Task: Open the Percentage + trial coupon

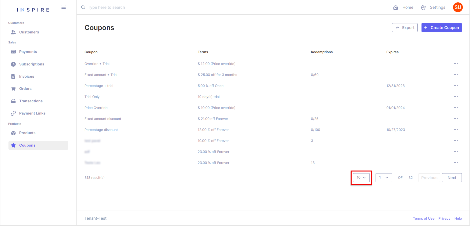Action: (99, 86)
